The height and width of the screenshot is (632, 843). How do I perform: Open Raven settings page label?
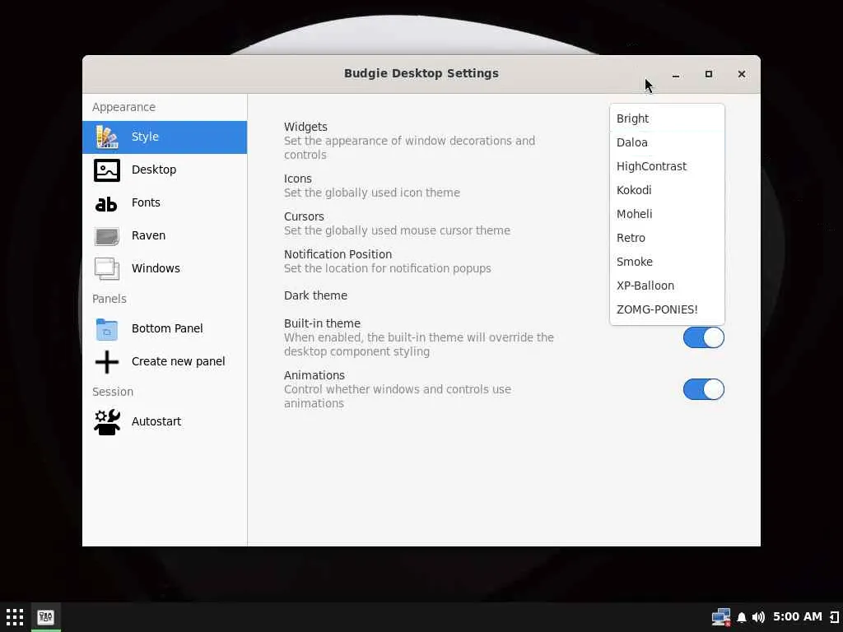[x=148, y=235]
